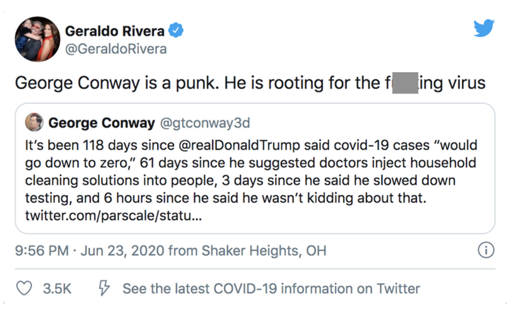Open the Shaker Heights, OH location
Image resolution: width=521 pixels, height=320 pixels.
pyautogui.click(x=264, y=250)
